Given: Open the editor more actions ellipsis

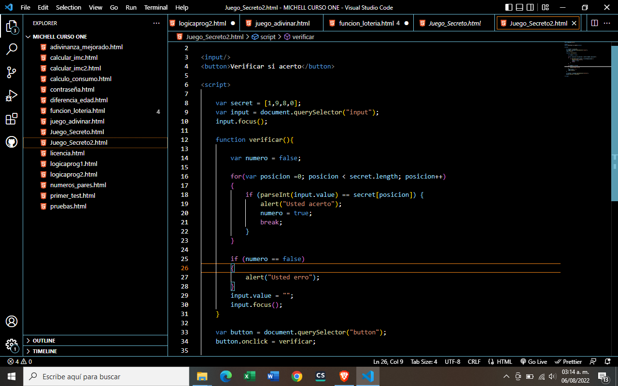Looking at the screenshot, I should [x=608, y=23].
